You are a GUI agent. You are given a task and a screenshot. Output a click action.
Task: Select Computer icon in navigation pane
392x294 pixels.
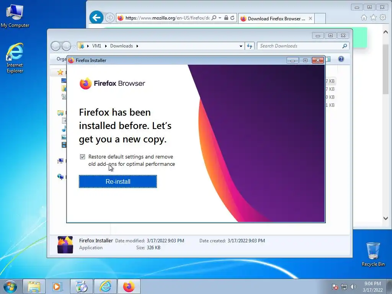(x=60, y=161)
